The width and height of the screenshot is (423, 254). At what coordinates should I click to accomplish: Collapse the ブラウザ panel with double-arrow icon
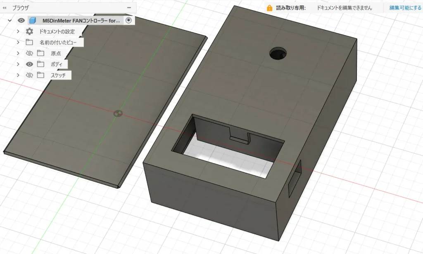click(5, 8)
